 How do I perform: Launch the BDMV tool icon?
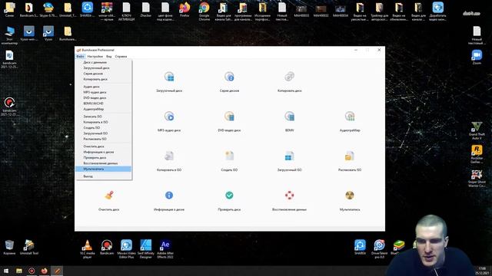[289, 117]
